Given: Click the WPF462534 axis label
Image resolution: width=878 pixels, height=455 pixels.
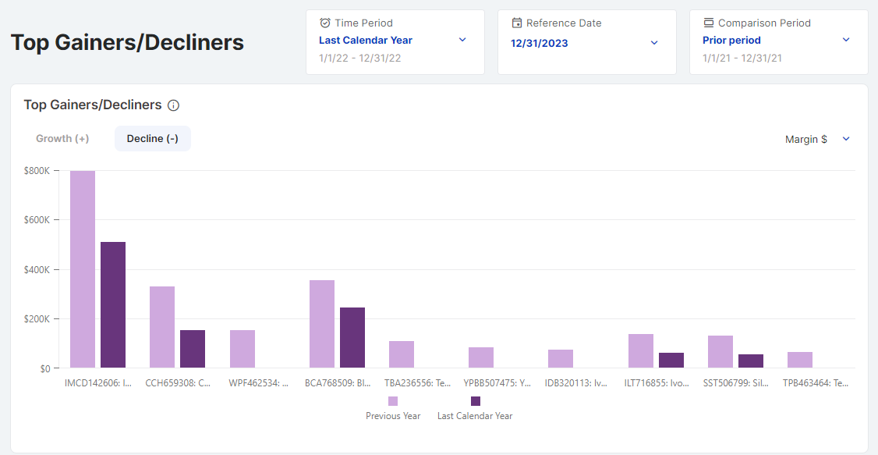Looking at the screenshot, I should coord(258,384).
